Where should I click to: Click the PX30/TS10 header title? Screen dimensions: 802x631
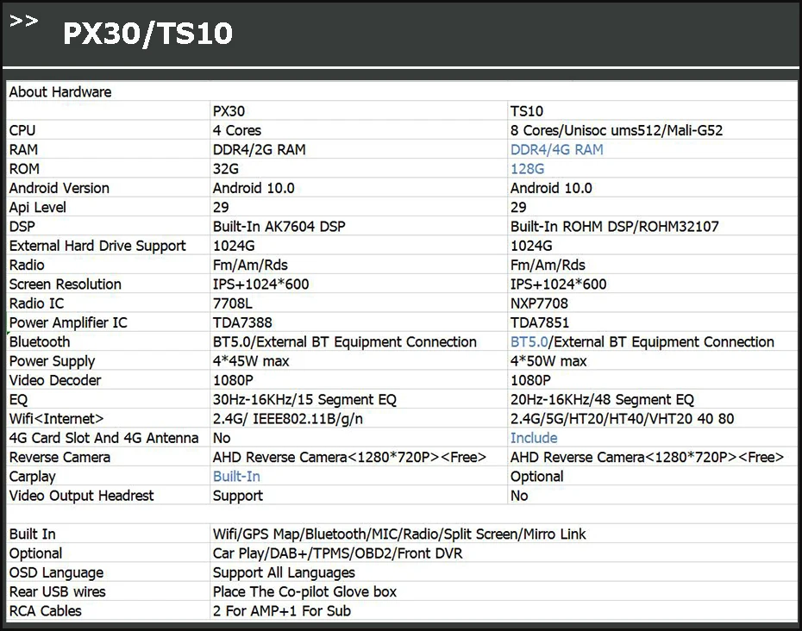[147, 34]
